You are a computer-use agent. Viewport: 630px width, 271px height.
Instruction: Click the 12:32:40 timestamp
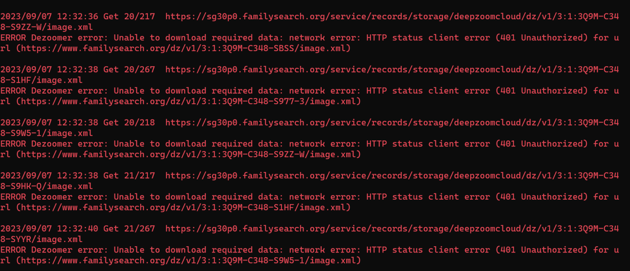pyautogui.click(x=77, y=229)
